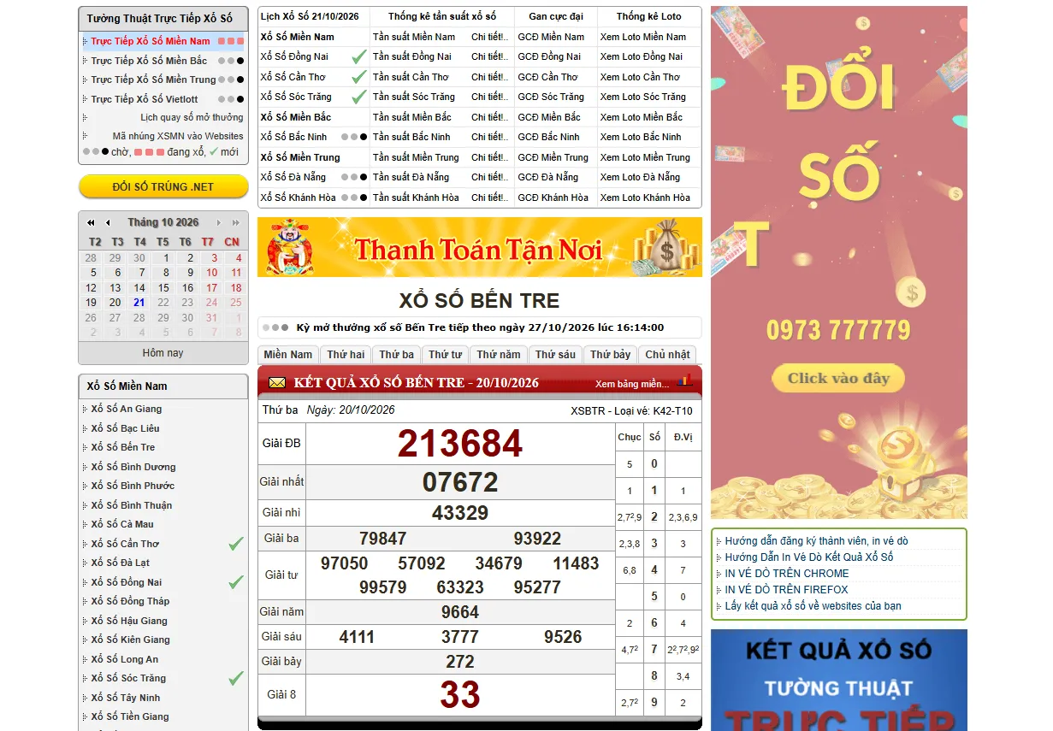
Task: Open IN VÉ DÒ TRÊN CHROME guide
Action: point(787,573)
